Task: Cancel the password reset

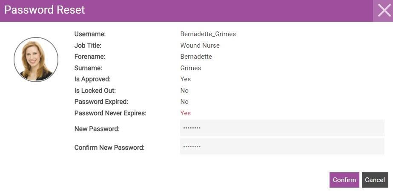Action: [x=375, y=180]
